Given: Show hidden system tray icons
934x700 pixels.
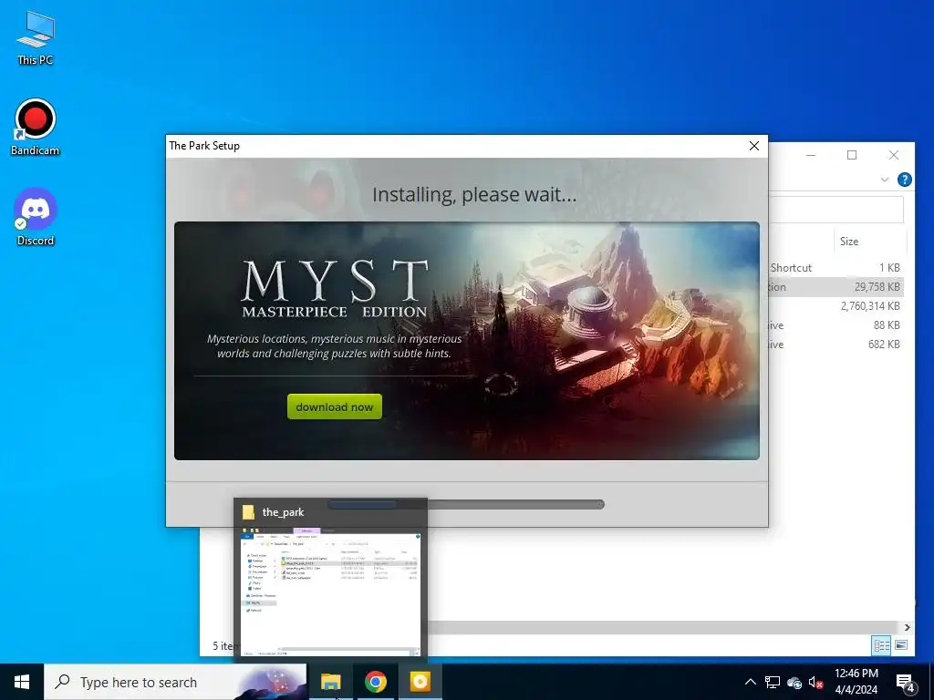Looking at the screenshot, I should pyautogui.click(x=751, y=682).
